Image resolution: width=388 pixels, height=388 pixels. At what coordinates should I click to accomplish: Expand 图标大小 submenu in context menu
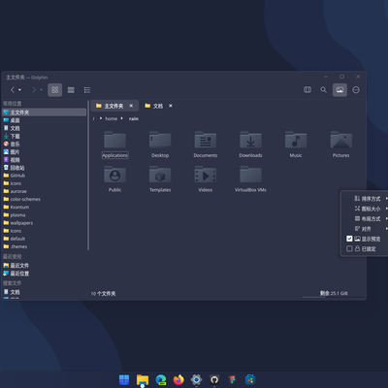click(x=366, y=209)
